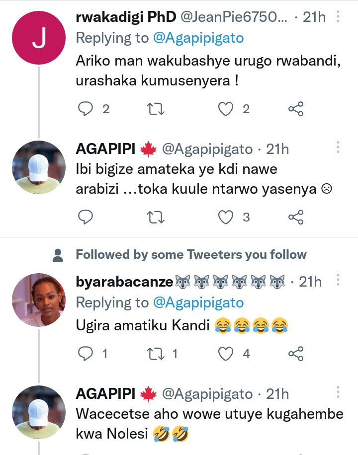This screenshot has width=358, height=455.
Task: Open more options on AGAPIPI's 'Wacecetse aho' tweet
Action: click(338, 392)
